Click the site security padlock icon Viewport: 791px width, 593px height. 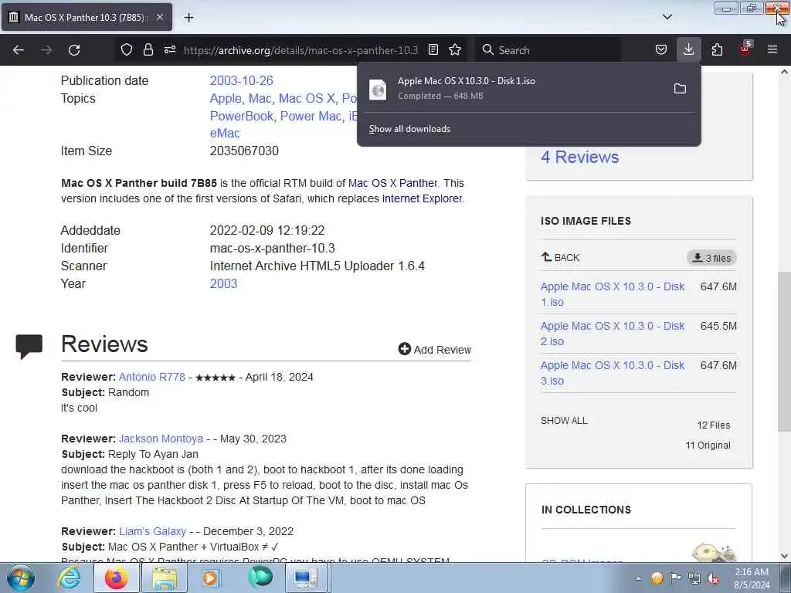pos(148,50)
